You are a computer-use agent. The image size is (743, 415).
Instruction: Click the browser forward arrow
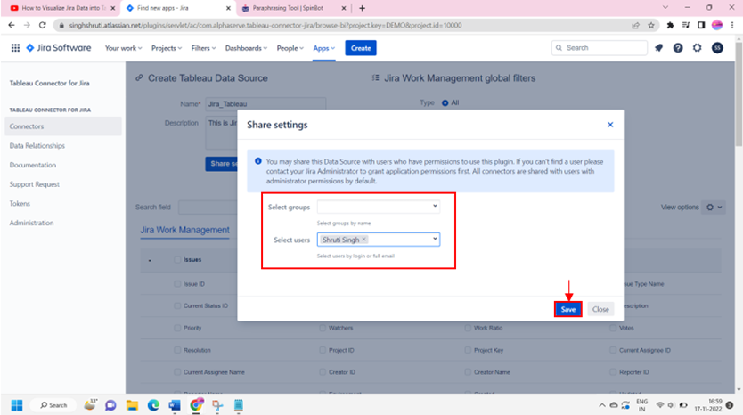pyautogui.click(x=27, y=25)
